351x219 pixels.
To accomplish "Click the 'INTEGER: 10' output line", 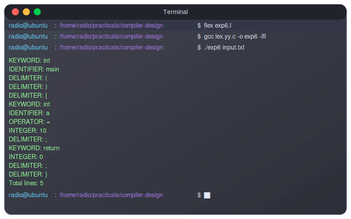I will coord(28,131).
